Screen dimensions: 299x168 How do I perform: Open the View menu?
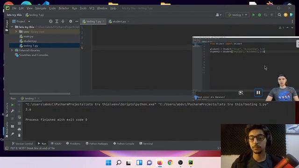(29, 8)
